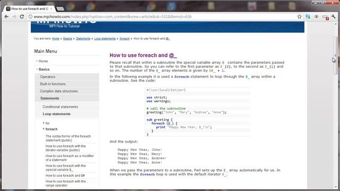The height and width of the screenshot is (191, 340).
Task: Go back with the browser back arrow
Action: [x=6, y=16]
